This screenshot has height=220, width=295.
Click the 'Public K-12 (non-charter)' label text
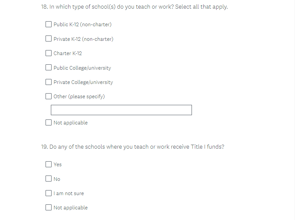coord(82,25)
